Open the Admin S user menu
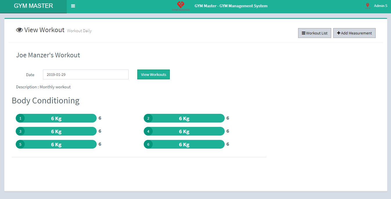The image size is (391, 199). pyautogui.click(x=380, y=6)
